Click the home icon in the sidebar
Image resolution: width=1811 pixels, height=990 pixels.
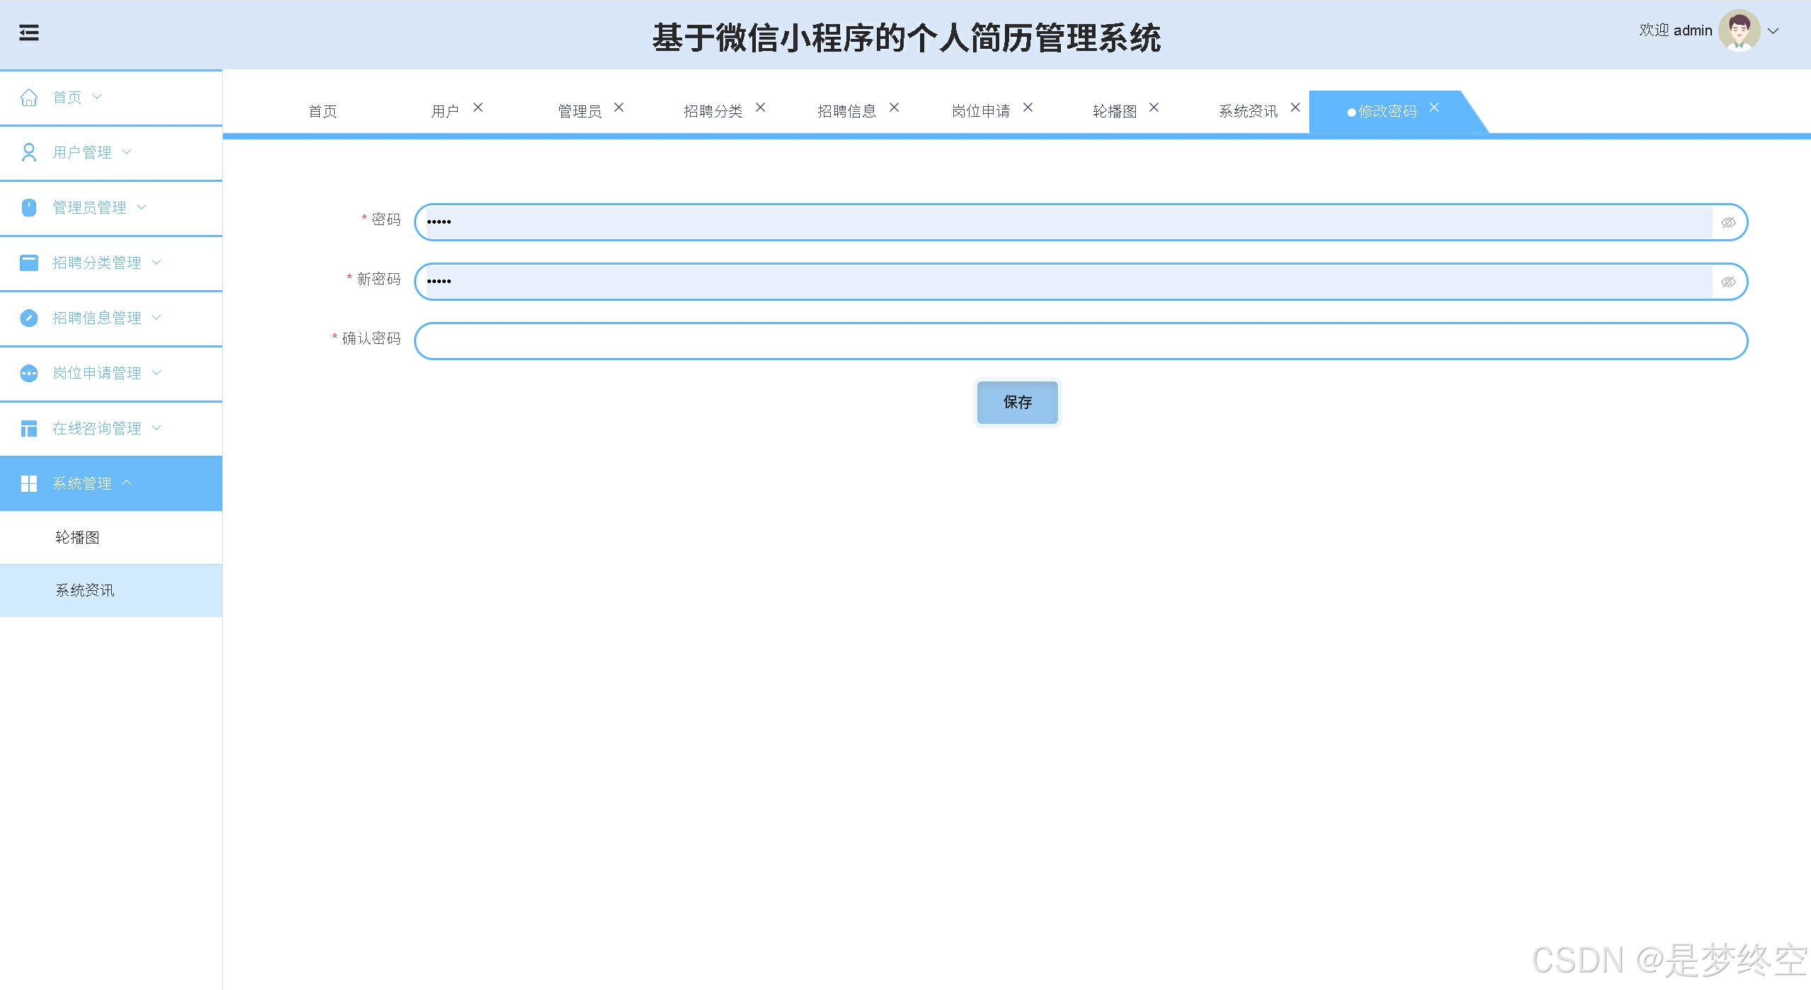29,98
